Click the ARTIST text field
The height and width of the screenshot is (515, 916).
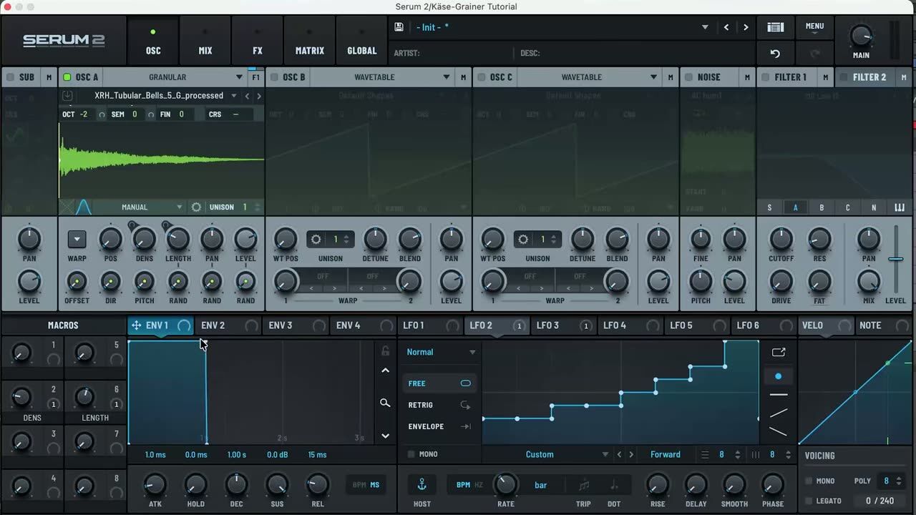point(452,53)
